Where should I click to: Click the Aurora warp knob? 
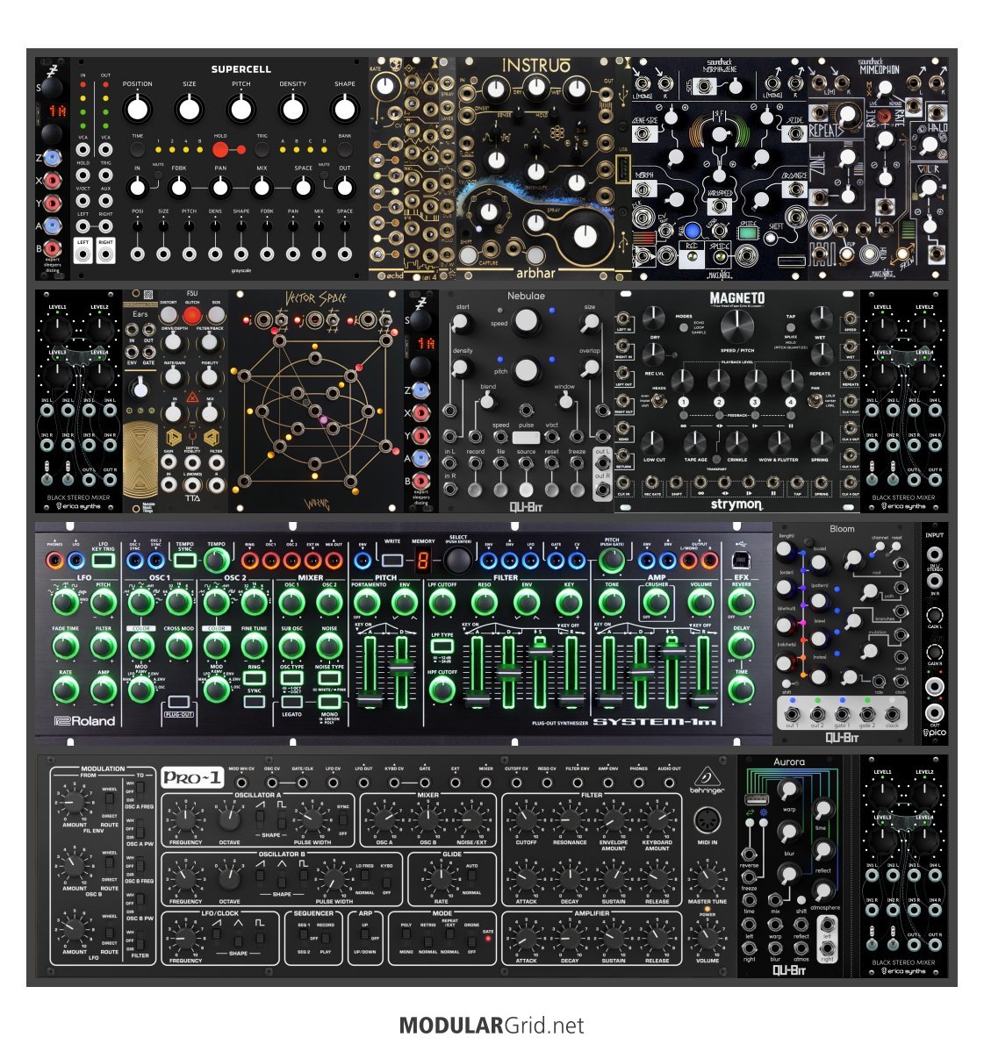[x=788, y=790]
